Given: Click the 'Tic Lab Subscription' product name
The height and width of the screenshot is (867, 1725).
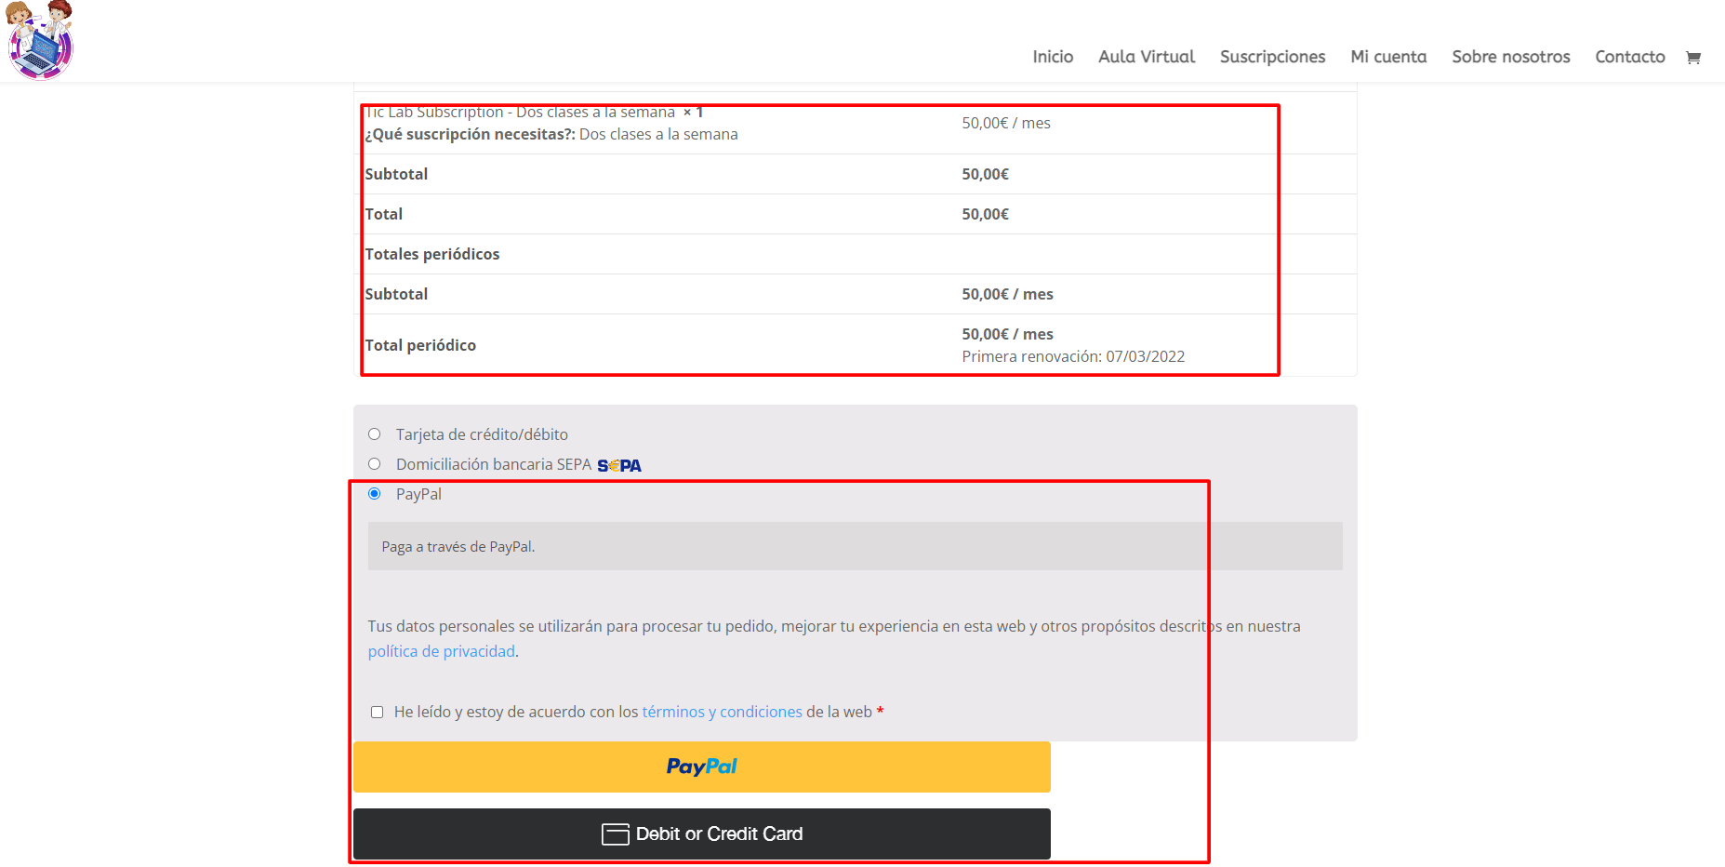Looking at the screenshot, I should (520, 113).
